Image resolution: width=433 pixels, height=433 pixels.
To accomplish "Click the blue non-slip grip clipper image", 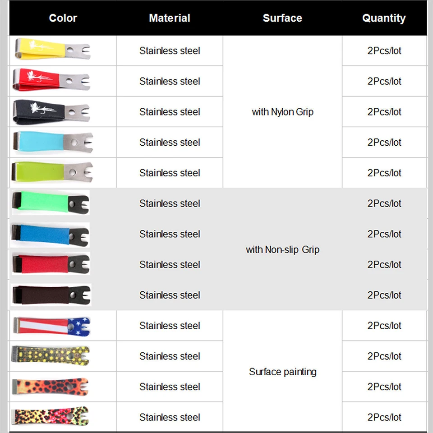I will [50, 235].
